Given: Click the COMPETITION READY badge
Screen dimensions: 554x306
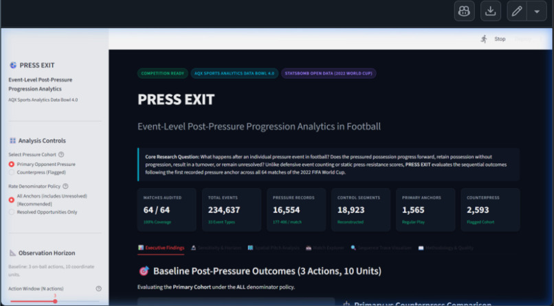Looking at the screenshot, I should (x=162, y=73).
